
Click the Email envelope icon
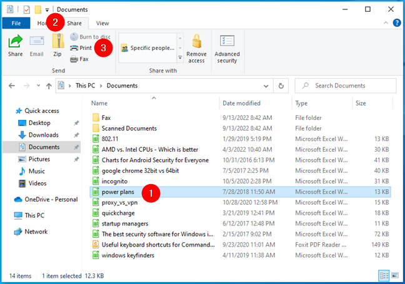[36, 41]
